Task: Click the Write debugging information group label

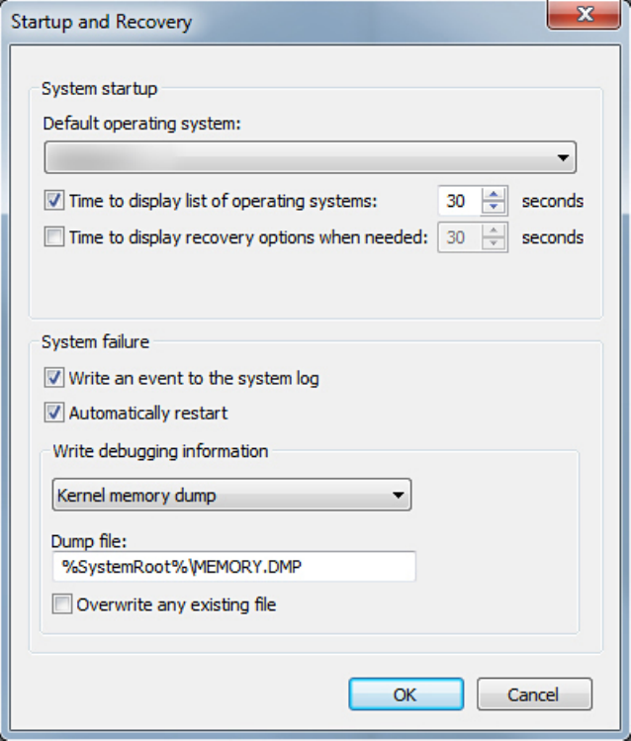Action: (x=160, y=451)
